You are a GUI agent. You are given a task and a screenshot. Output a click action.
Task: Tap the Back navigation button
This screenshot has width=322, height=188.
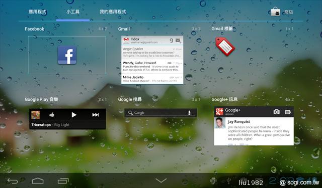[x=13, y=181]
